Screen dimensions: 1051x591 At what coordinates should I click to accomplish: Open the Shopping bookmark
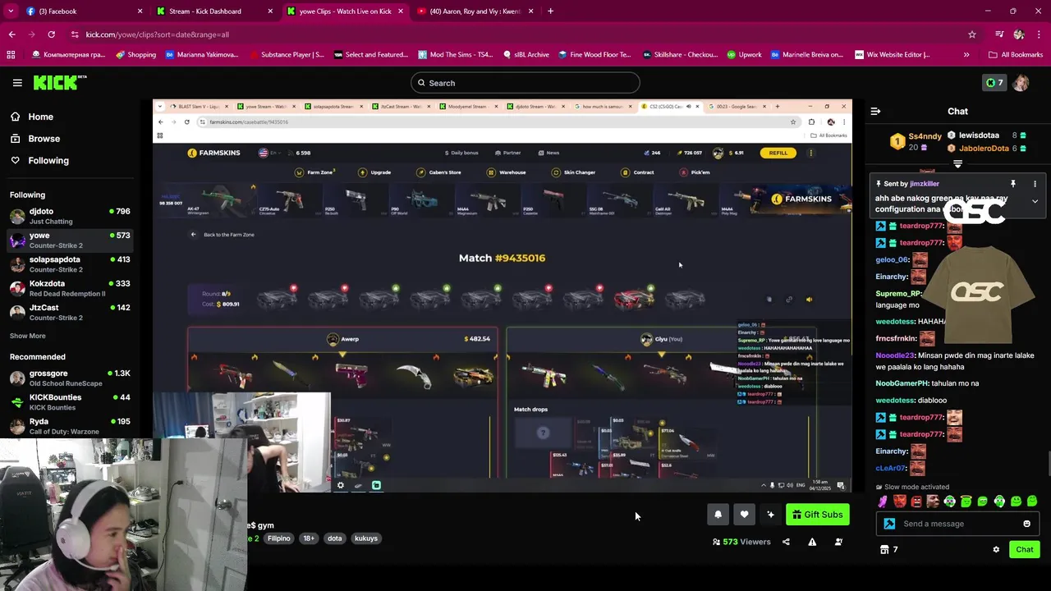click(x=135, y=55)
